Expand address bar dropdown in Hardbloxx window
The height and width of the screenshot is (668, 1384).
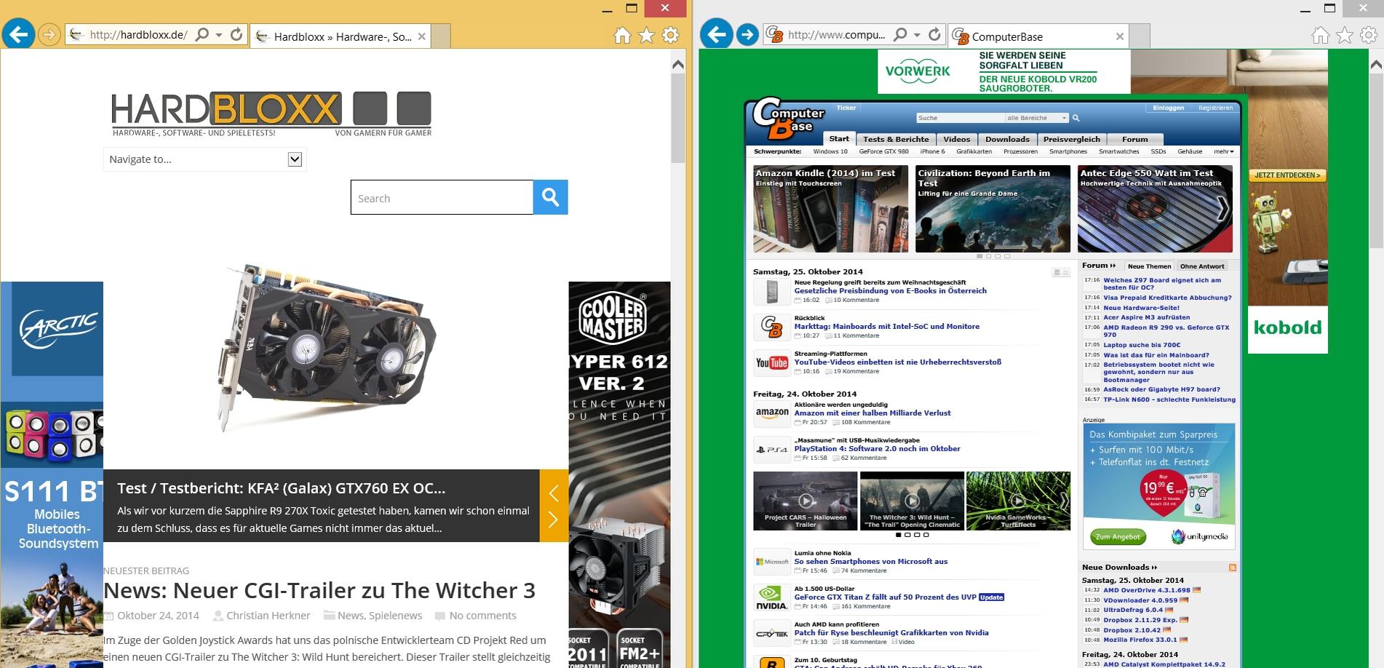pos(218,34)
